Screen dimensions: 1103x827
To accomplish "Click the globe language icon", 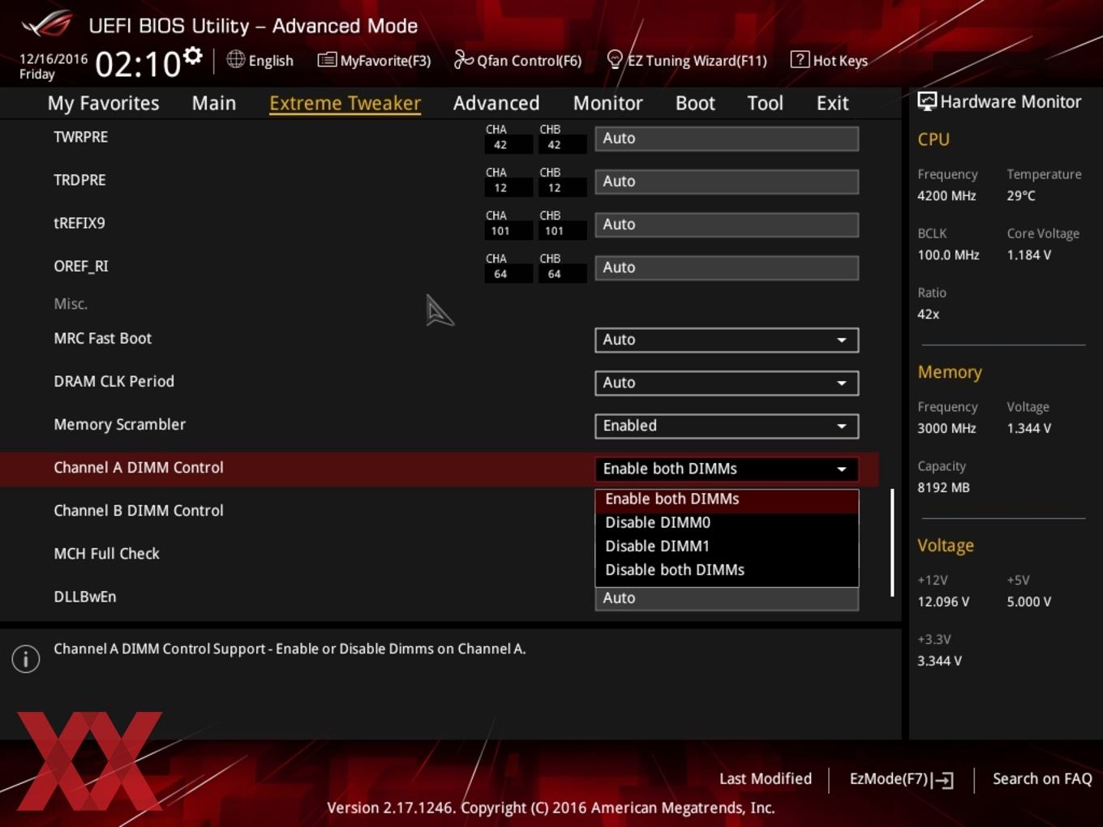I will 235,59.
